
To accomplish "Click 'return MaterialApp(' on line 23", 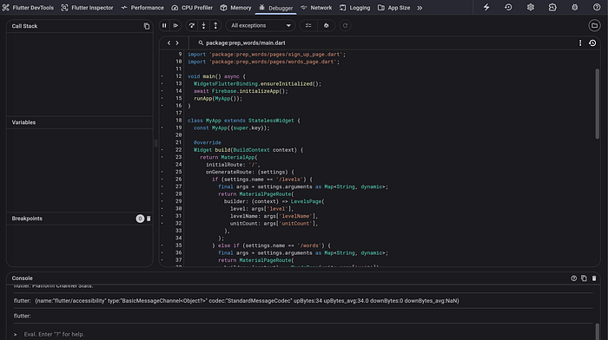I will [x=228, y=157].
